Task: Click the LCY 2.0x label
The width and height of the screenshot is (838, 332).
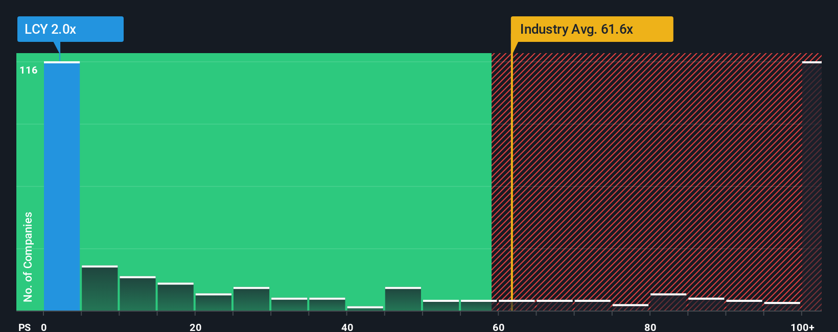Action: point(70,29)
